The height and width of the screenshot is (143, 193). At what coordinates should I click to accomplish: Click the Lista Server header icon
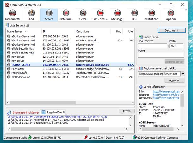(7, 25)
